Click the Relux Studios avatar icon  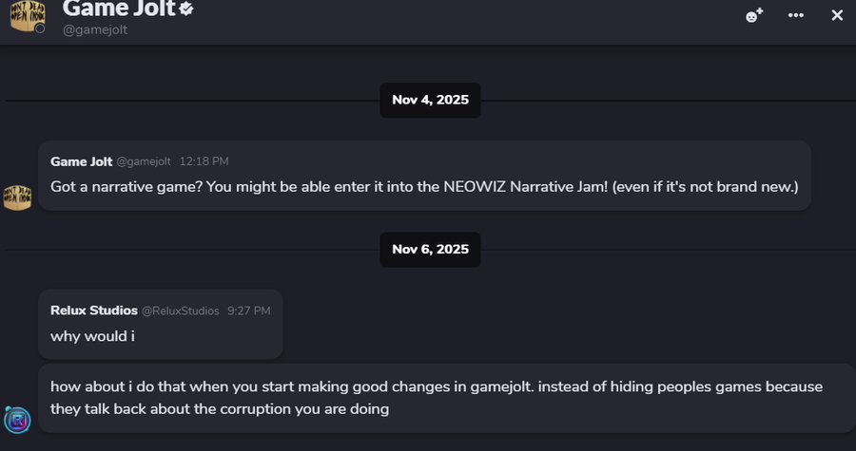17,419
